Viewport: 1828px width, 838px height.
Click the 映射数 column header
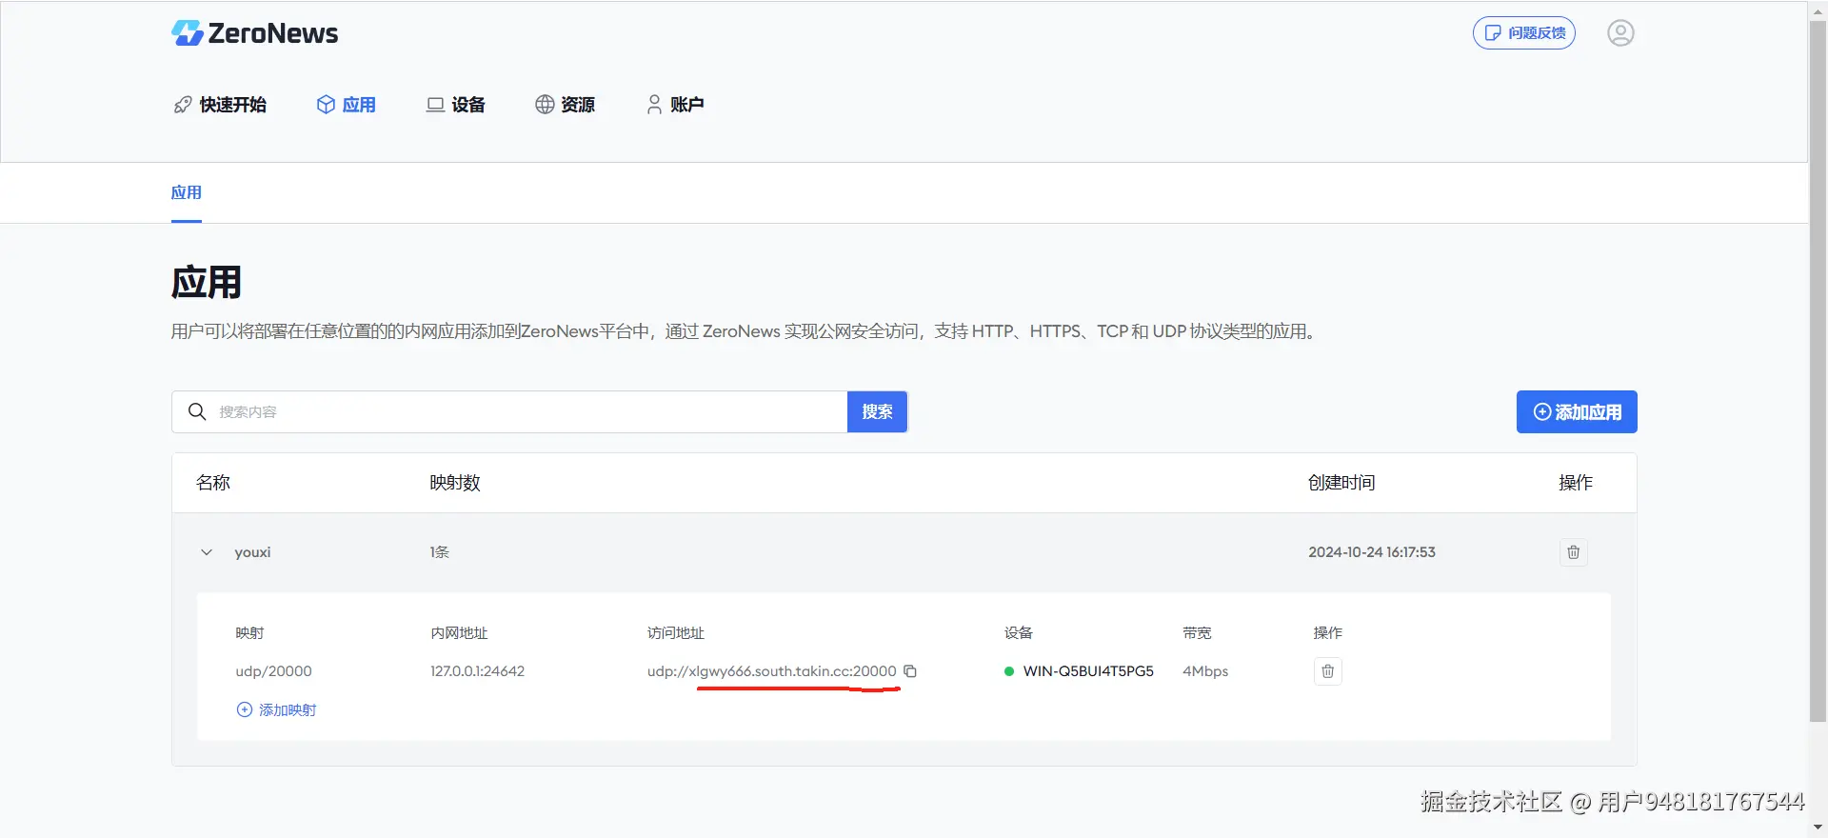455,483
